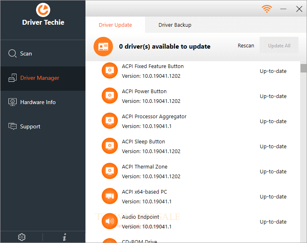
Task: Click Up-to-date status for ACPI Power Button
Action: [x=273, y=96]
